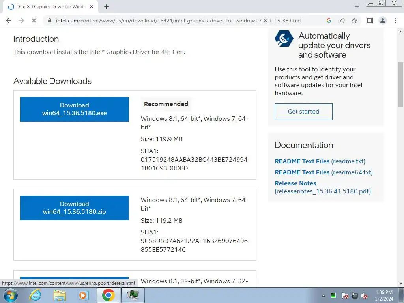Click SHA1 hash starting 017519248AABA
The width and height of the screenshot is (404, 303).
[x=194, y=164]
